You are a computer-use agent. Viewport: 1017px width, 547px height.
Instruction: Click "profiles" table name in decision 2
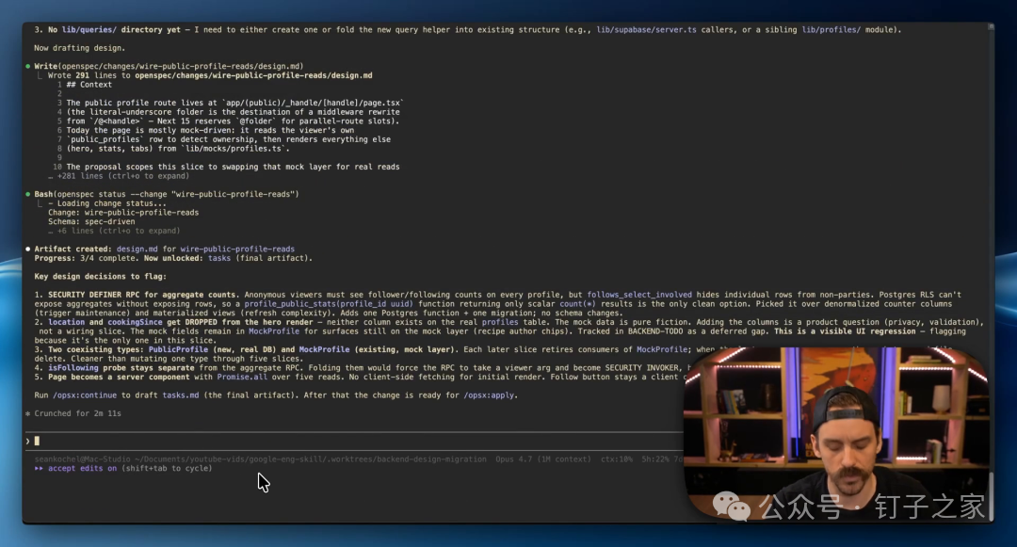coord(500,321)
